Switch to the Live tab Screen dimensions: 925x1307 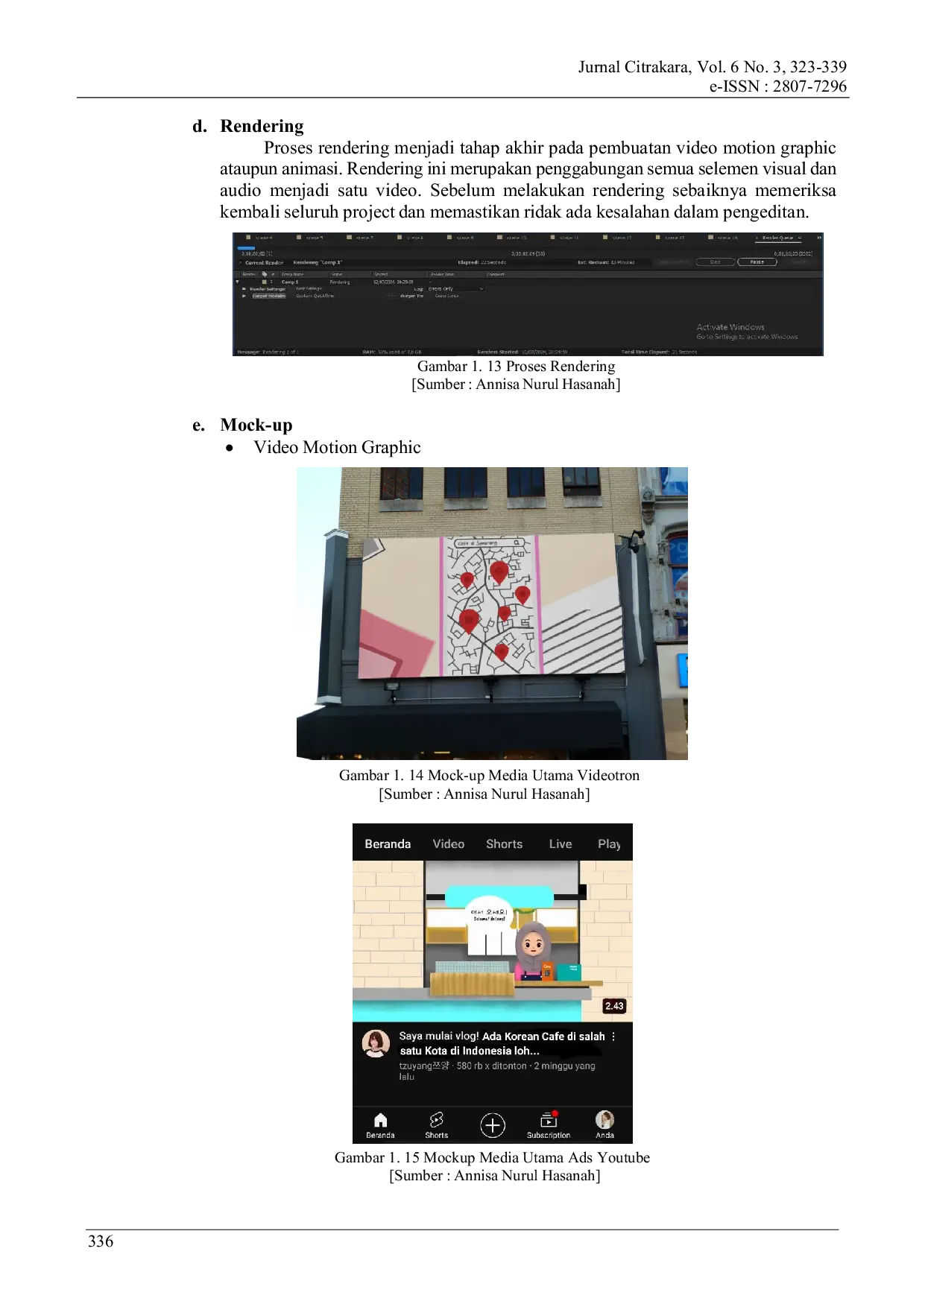(x=560, y=844)
